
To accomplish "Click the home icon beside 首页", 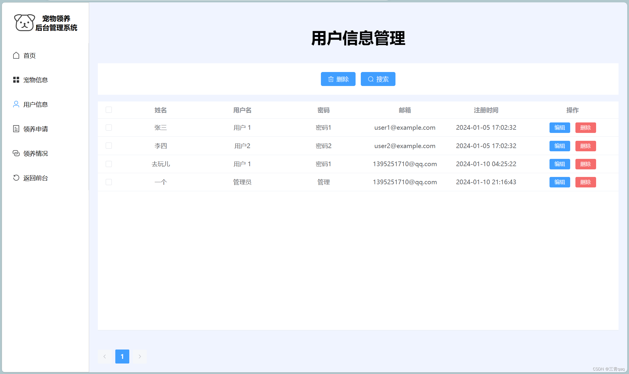I will click(x=16, y=55).
